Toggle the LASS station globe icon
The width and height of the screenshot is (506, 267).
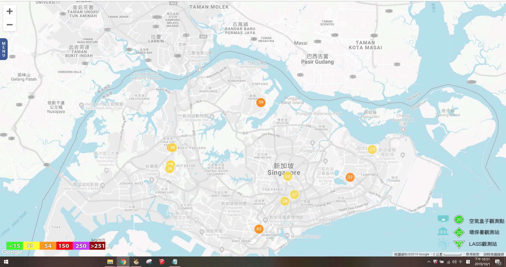point(443,244)
